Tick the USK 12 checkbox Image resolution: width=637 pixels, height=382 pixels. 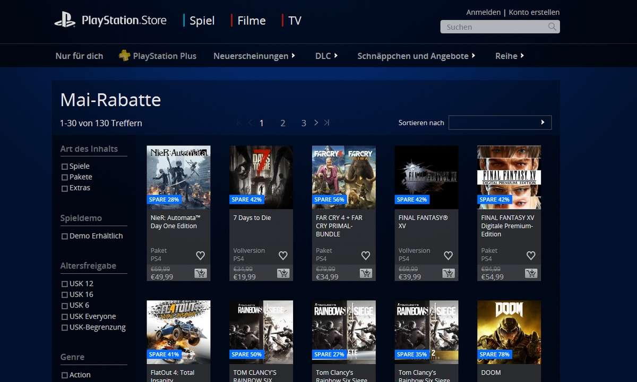coord(65,284)
